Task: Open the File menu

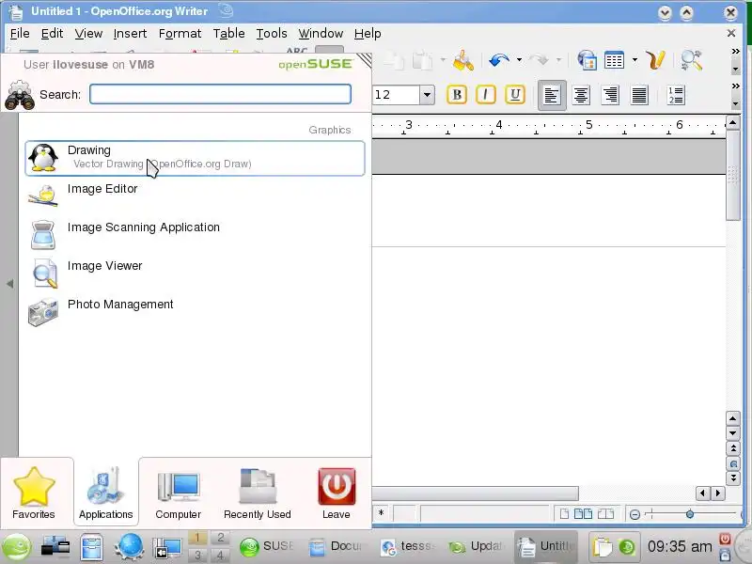Action: click(20, 34)
